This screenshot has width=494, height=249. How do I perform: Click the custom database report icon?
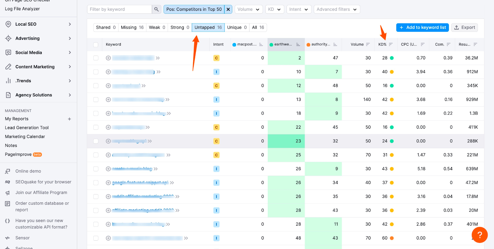click(8, 203)
